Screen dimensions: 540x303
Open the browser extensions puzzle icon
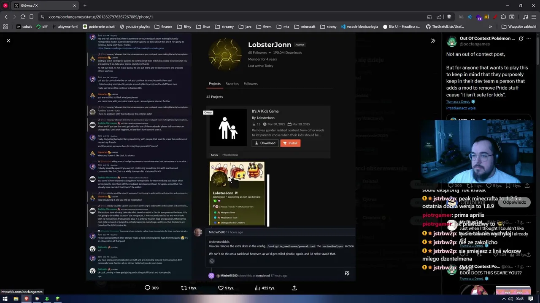tap(503, 17)
